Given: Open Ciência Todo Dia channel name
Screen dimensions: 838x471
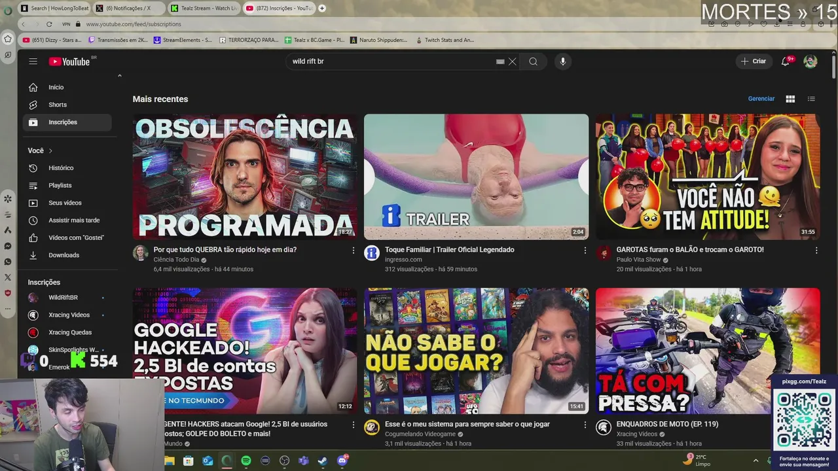Looking at the screenshot, I should (176, 260).
